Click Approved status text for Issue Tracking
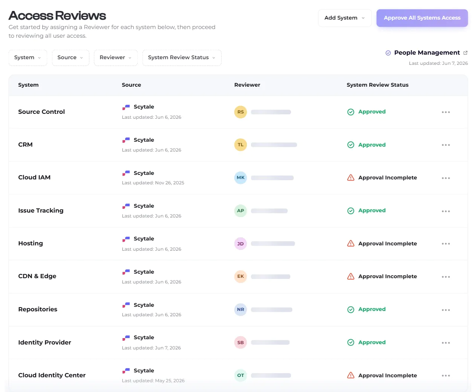This screenshot has width=475, height=392. (372, 210)
